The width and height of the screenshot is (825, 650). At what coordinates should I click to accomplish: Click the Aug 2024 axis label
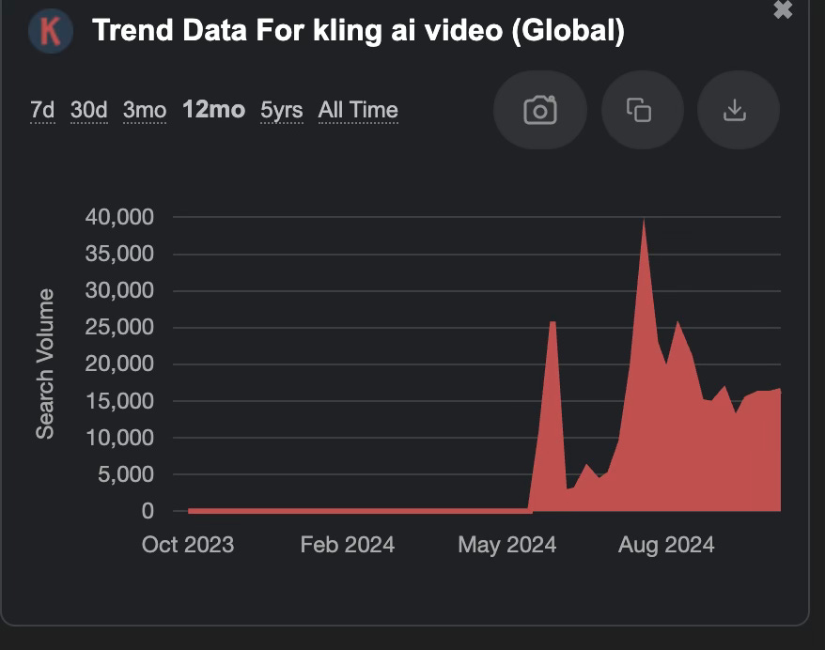666,545
